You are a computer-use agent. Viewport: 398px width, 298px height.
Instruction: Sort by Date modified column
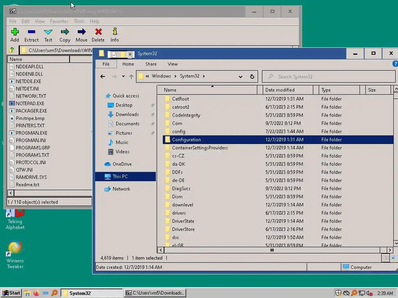[288, 90]
